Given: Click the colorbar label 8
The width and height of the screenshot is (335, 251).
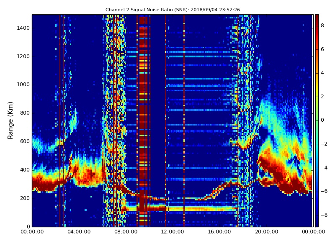Looking at the screenshot, I should tap(322, 26).
